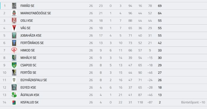This screenshot has width=207, height=109.
Task: Click the Egyházasfalu SE small crest
Action: point(14,80)
